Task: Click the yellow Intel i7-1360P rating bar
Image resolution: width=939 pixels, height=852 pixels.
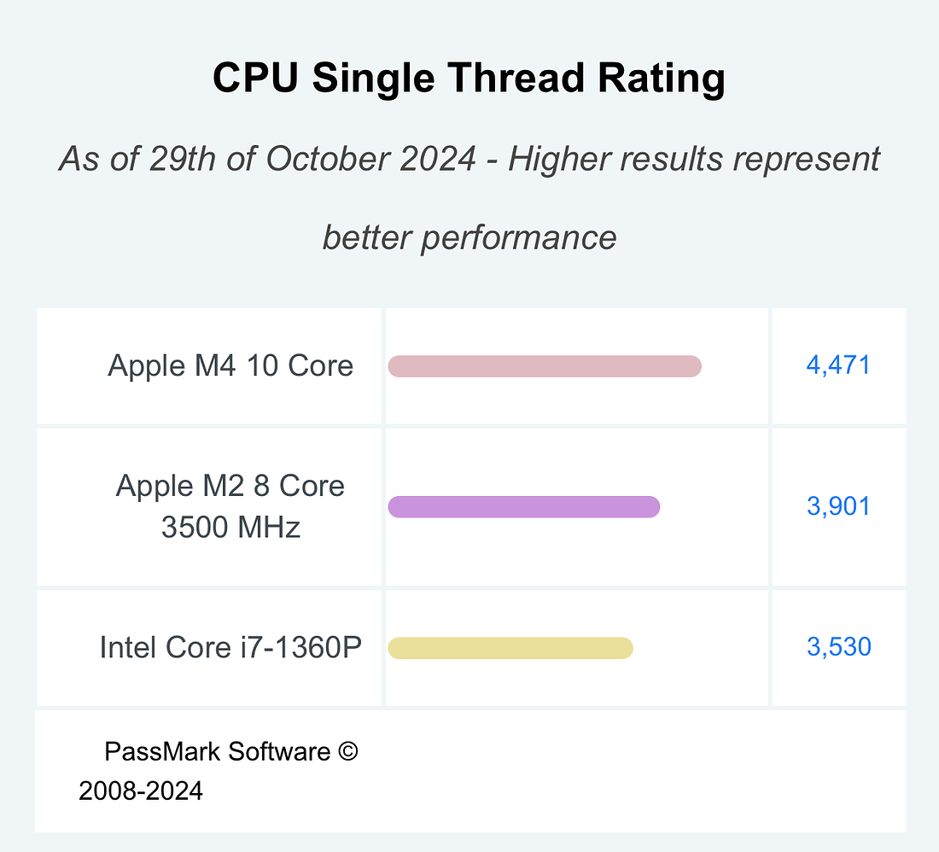Action: pyautogui.click(x=510, y=648)
